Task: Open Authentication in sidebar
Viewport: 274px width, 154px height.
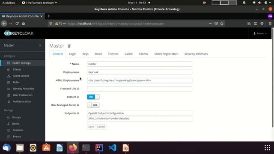Action: tap(22, 101)
